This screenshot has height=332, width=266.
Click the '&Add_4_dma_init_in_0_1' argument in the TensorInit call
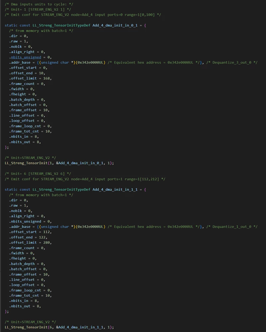click(x=80, y=163)
